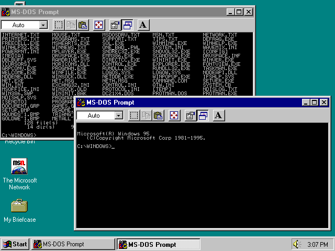Close the front MS-DOS Prompt window
This screenshot has width=335, height=251.
pyautogui.click(x=324, y=102)
